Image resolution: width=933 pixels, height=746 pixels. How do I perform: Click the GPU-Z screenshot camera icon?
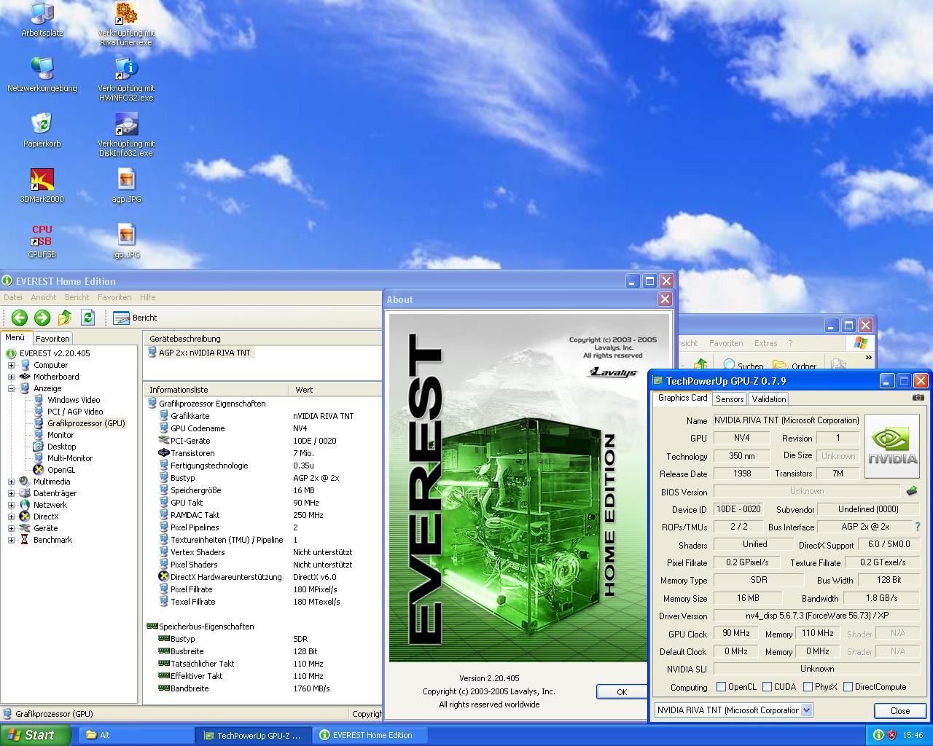(918, 398)
